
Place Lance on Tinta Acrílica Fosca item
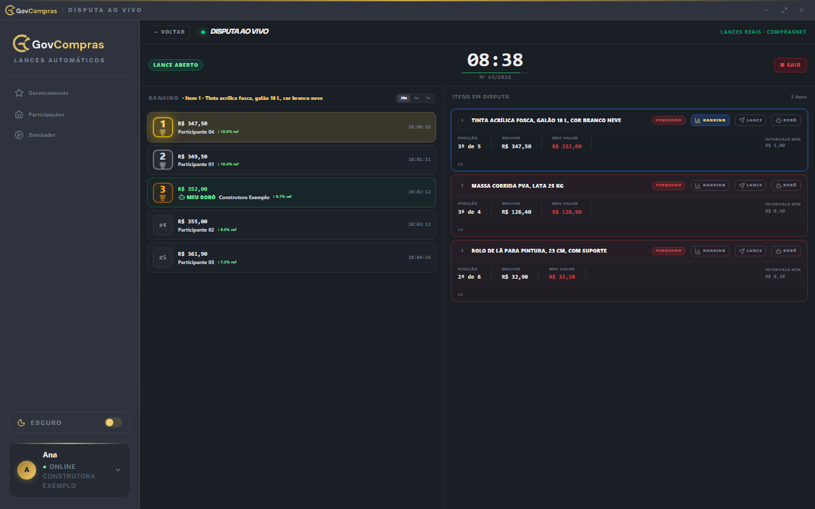[750, 120]
